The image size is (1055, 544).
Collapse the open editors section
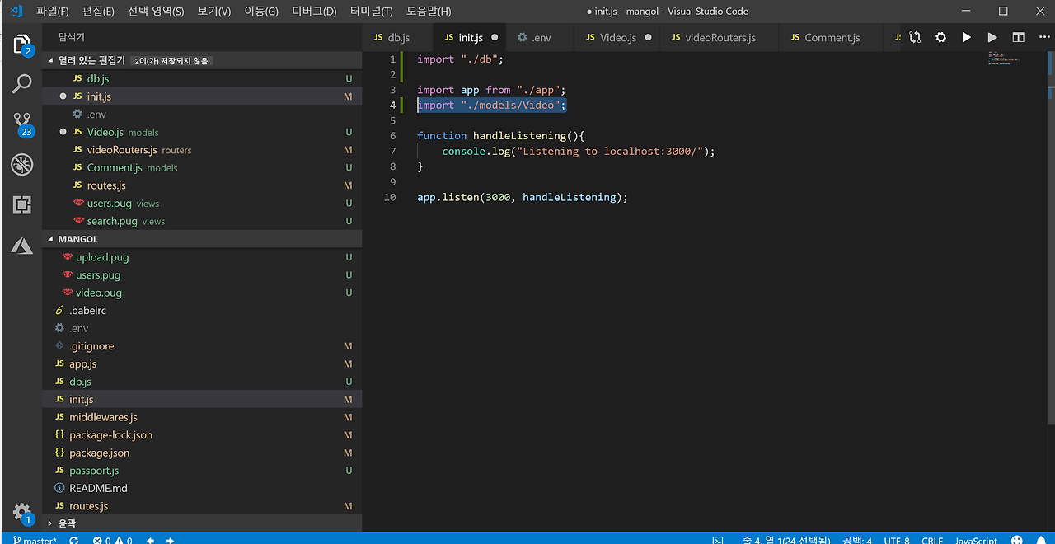coord(51,60)
